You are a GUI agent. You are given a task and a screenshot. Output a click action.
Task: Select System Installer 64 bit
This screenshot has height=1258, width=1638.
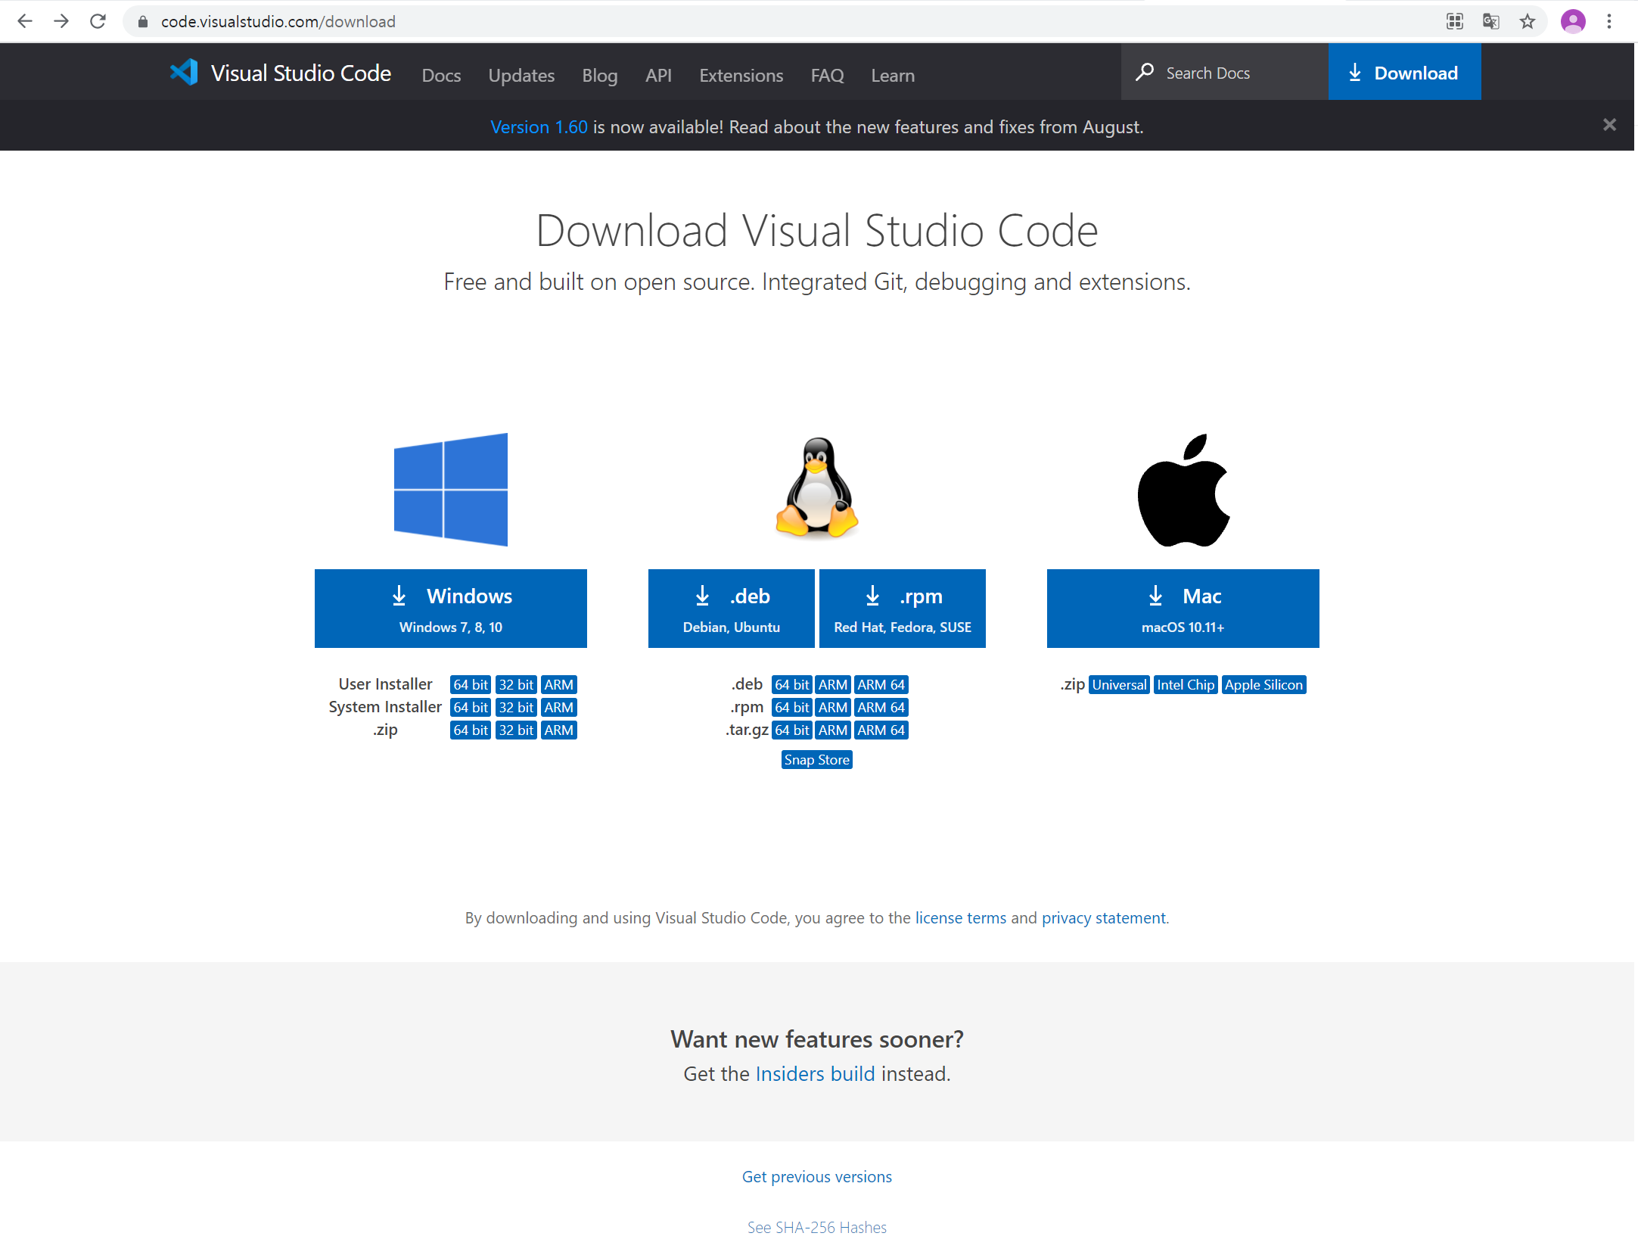point(471,708)
